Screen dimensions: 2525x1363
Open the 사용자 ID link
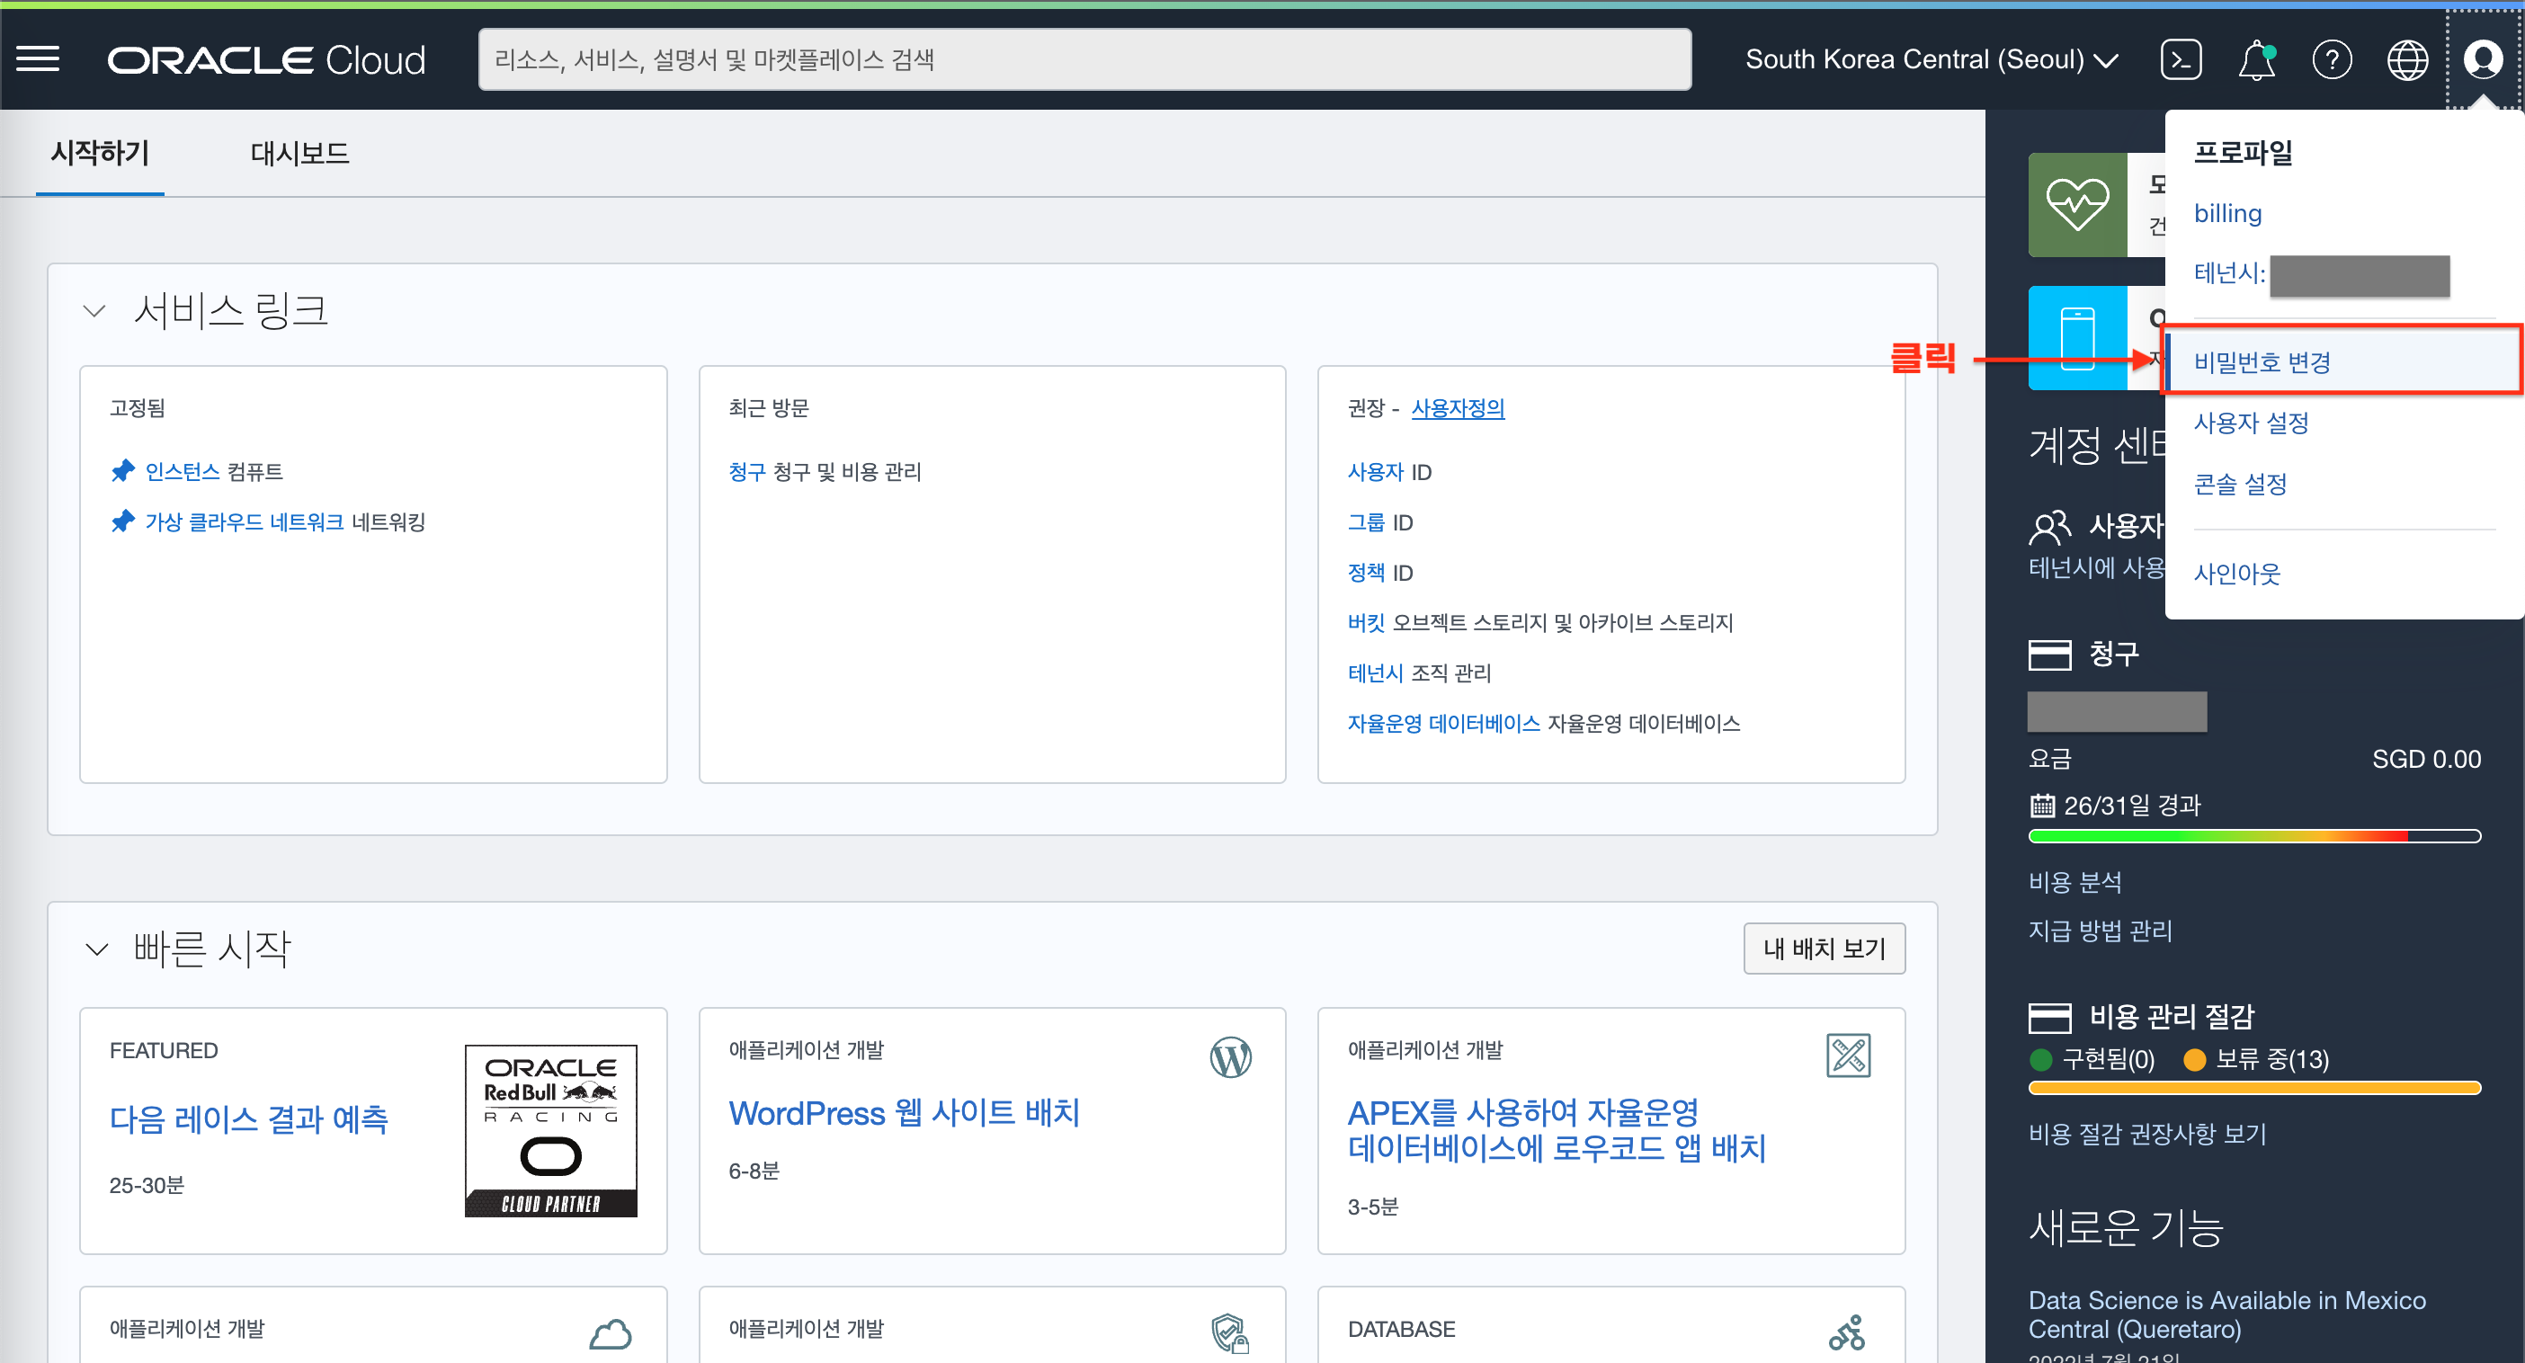point(1375,471)
